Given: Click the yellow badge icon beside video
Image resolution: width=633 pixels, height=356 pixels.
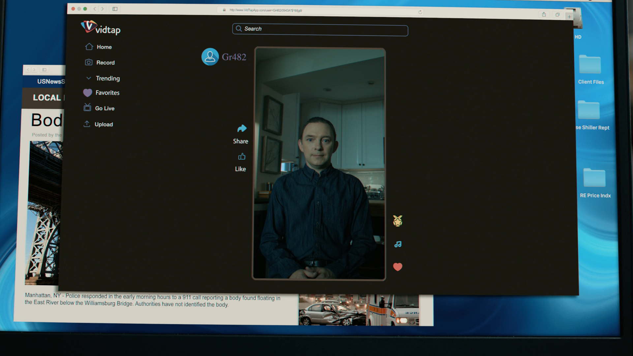Looking at the screenshot, I should click(x=398, y=221).
